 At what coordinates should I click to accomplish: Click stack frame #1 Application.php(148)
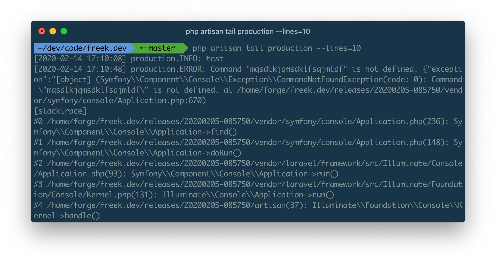pyautogui.click(x=248, y=147)
